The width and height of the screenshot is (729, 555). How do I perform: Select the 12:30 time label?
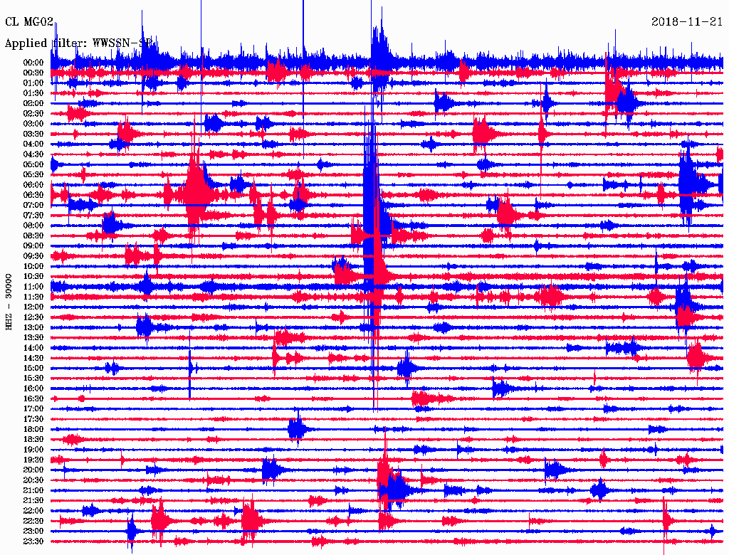(33, 317)
